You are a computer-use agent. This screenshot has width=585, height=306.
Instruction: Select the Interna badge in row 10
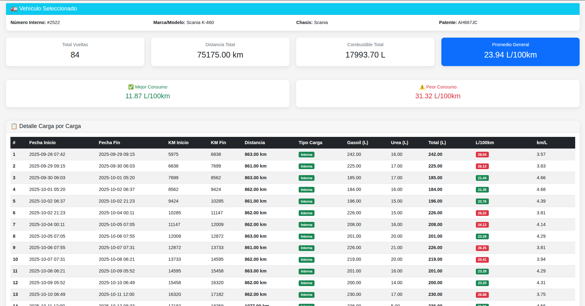(x=306, y=260)
